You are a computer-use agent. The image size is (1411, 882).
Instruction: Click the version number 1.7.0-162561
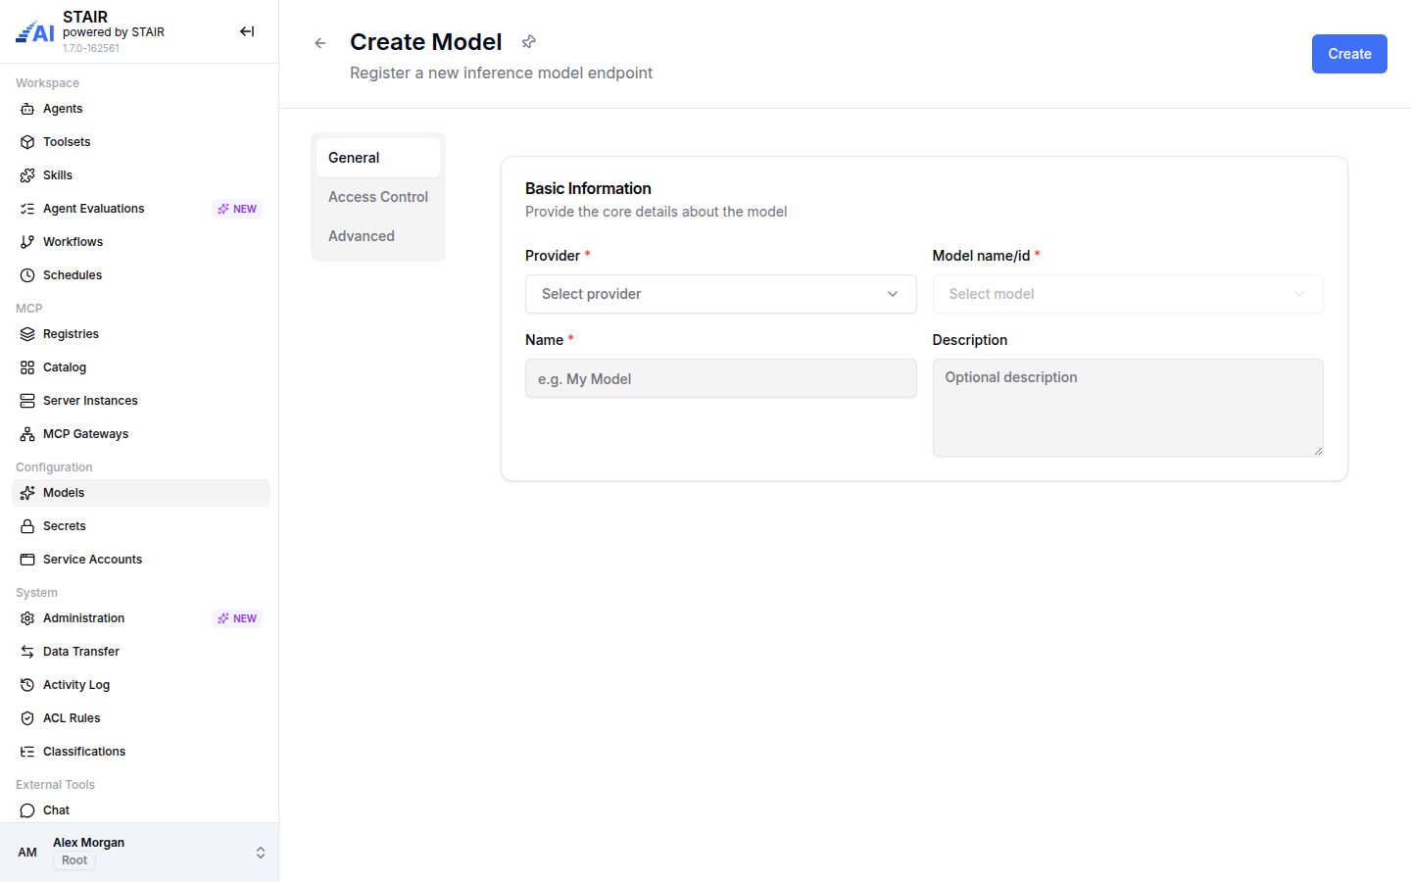(x=91, y=48)
